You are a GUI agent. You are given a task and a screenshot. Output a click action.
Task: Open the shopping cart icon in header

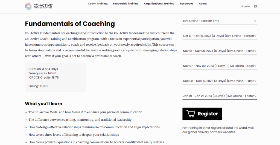tap(255, 7)
